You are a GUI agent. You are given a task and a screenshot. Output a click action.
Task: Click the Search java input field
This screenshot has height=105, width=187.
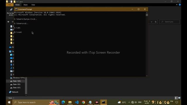[x=169, y=22]
